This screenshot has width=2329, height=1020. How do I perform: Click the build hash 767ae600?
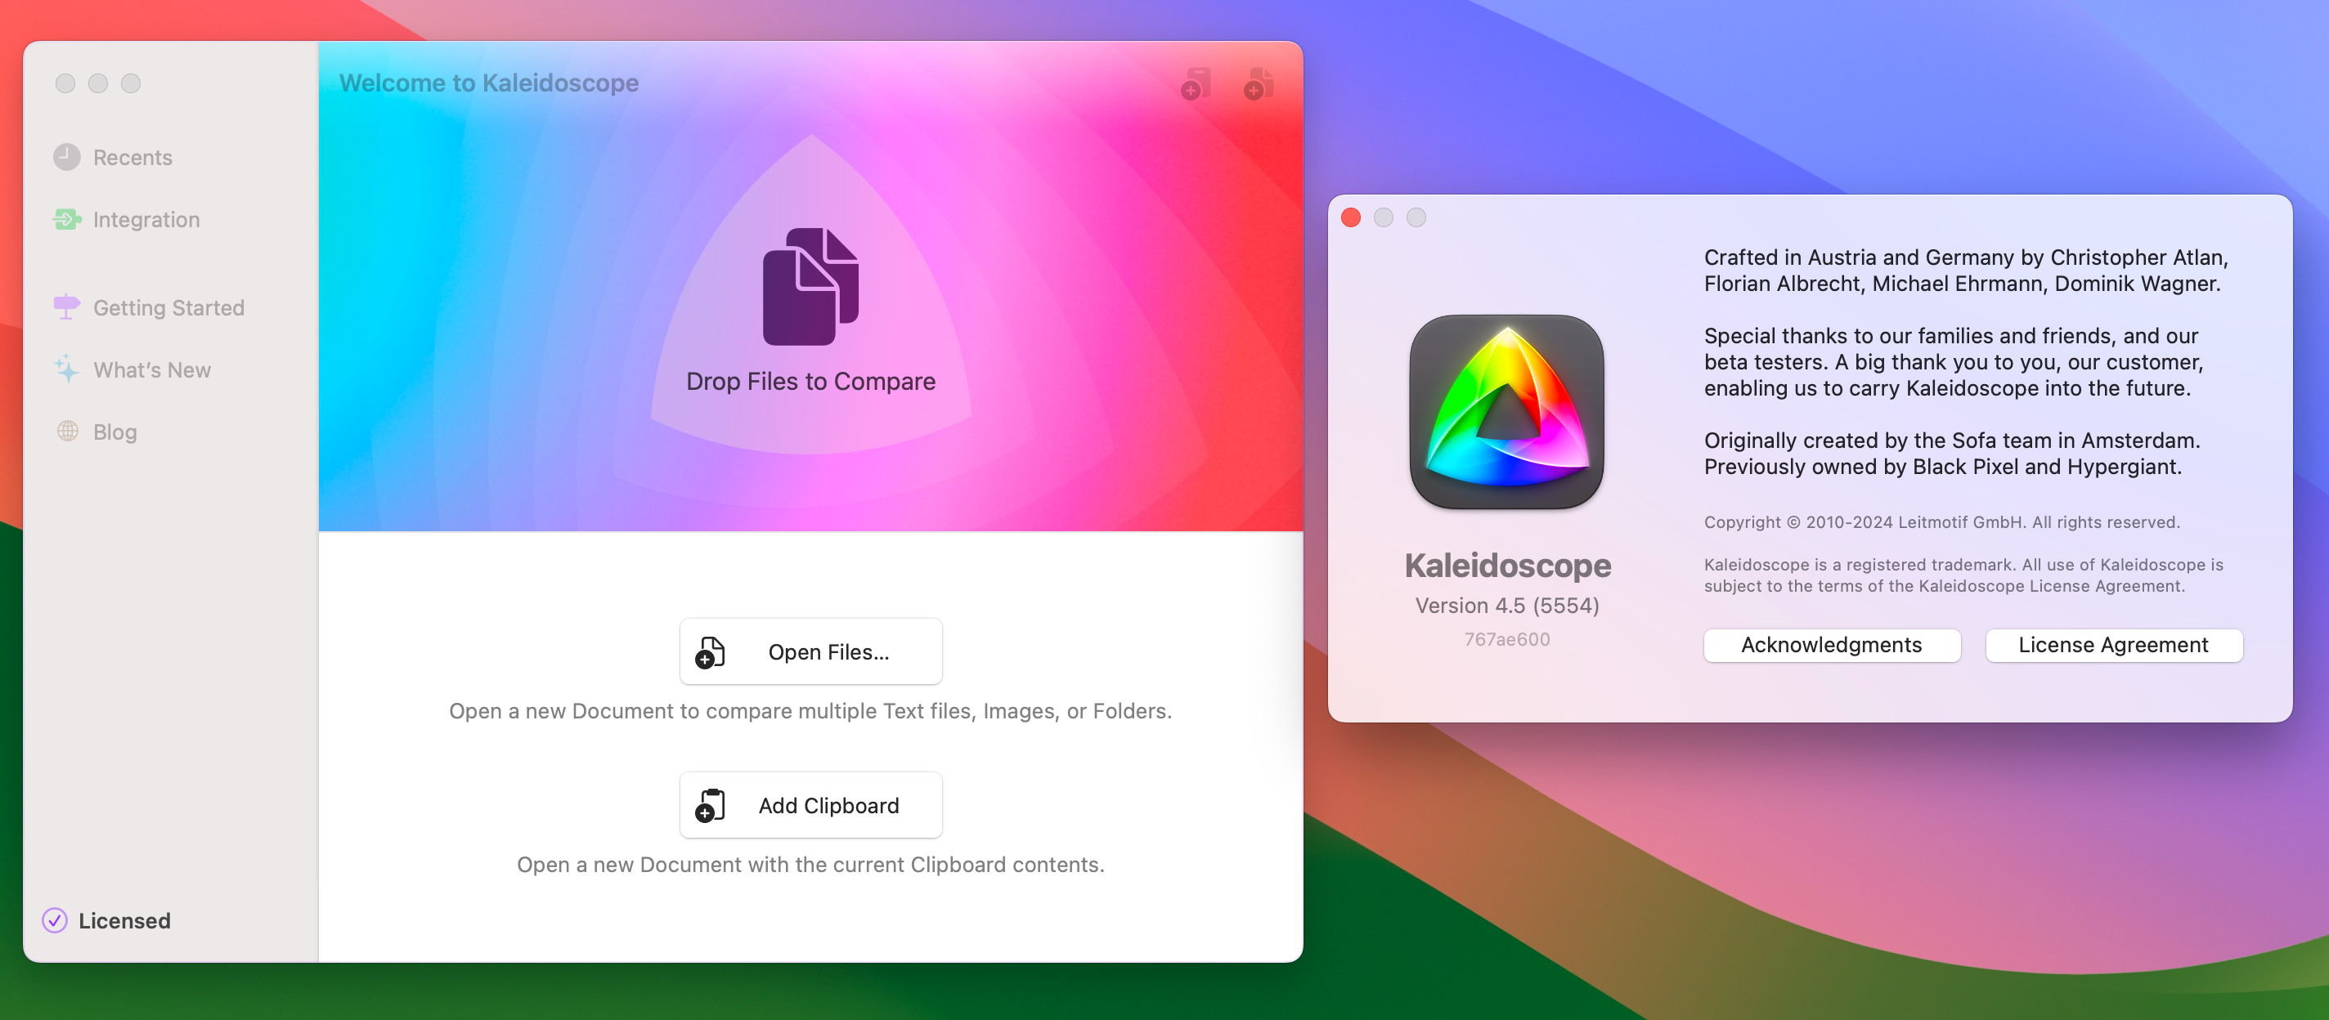click(1507, 639)
